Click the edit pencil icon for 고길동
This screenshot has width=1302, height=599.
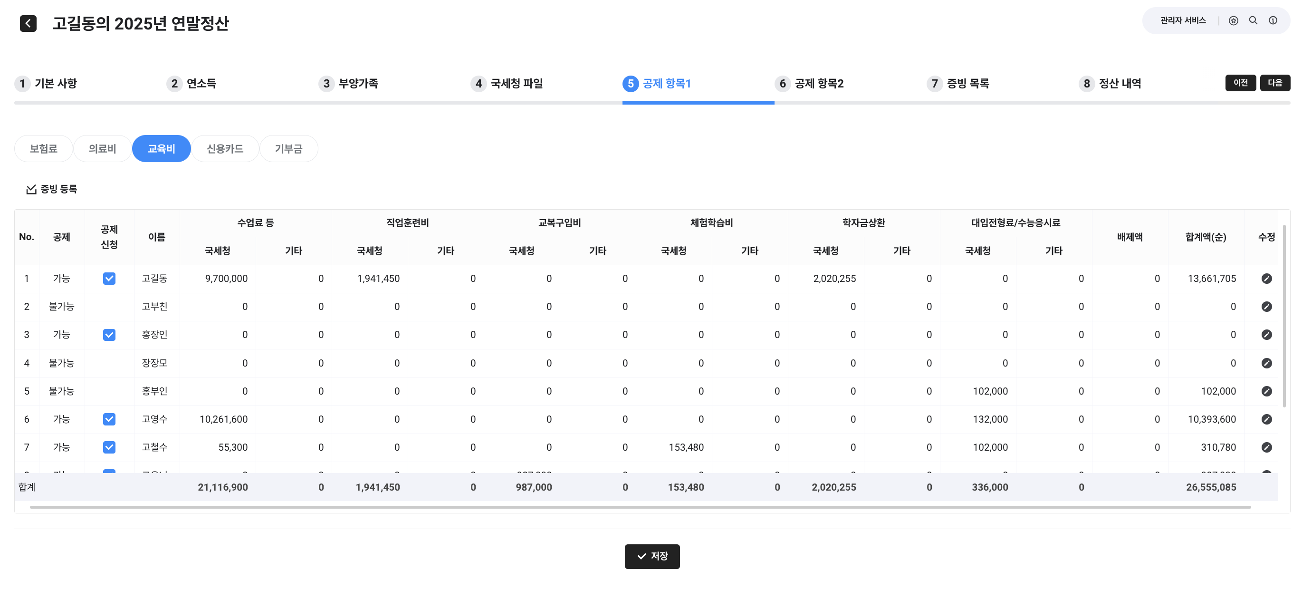pyautogui.click(x=1266, y=279)
